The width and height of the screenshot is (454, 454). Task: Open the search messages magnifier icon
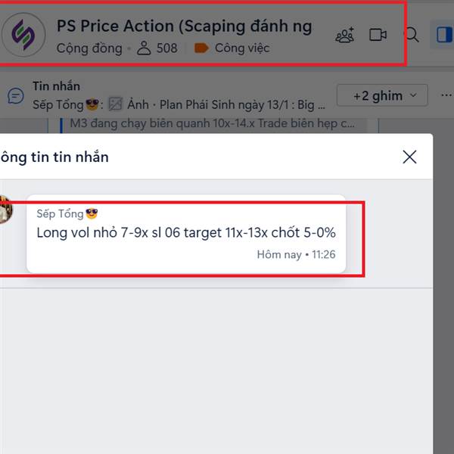click(413, 35)
